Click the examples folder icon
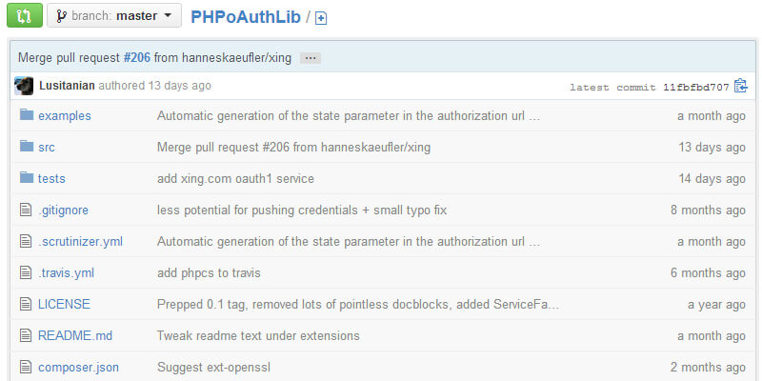This screenshot has height=381, width=762. point(26,115)
